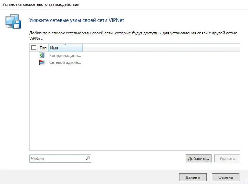The image size is (248, 184).
Task: Open the Добавить... dialog button
Action: tap(198, 159)
